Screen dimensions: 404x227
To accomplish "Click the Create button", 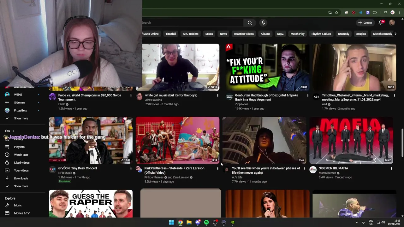I will [365, 23].
